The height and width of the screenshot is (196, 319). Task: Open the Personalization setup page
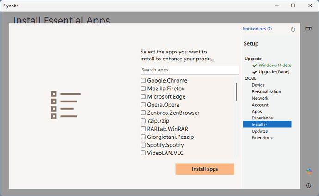click(x=266, y=91)
